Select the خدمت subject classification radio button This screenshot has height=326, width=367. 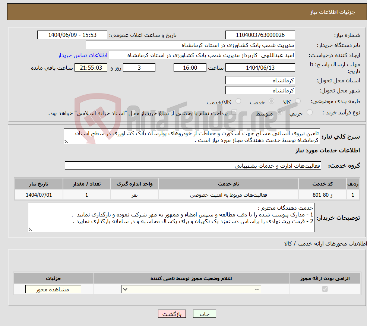pyautogui.click(x=272, y=101)
